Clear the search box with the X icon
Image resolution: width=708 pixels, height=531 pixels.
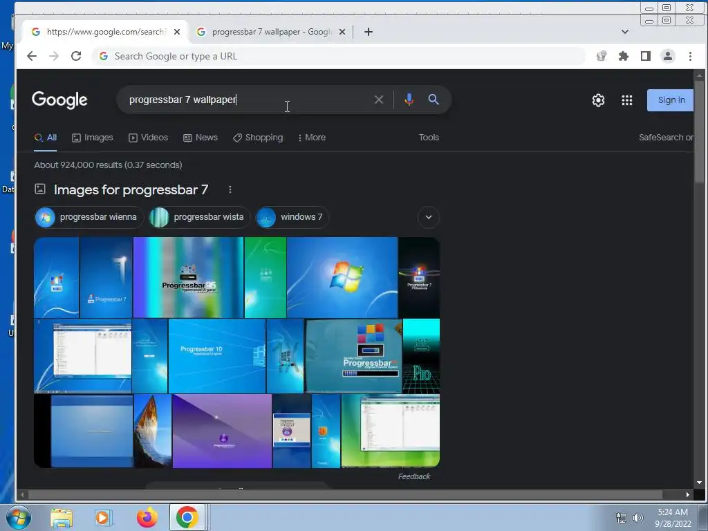pos(379,100)
